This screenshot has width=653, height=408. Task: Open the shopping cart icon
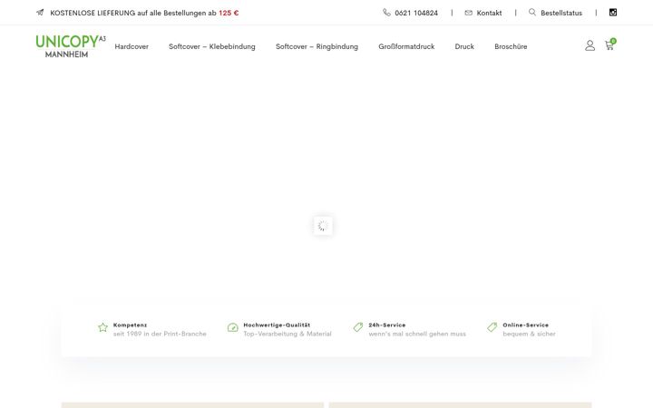[609, 46]
